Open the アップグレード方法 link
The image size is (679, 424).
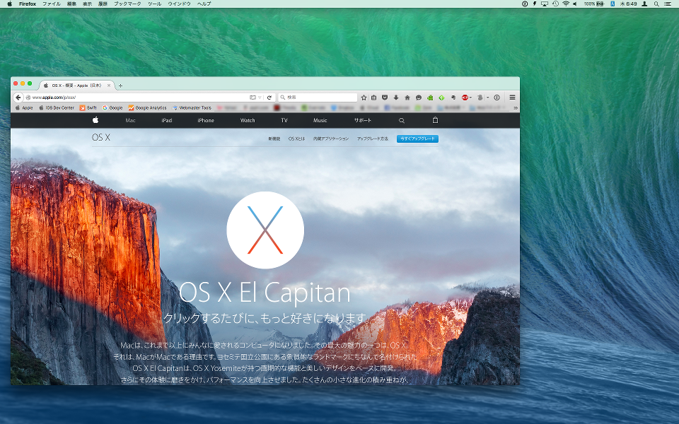(373, 139)
